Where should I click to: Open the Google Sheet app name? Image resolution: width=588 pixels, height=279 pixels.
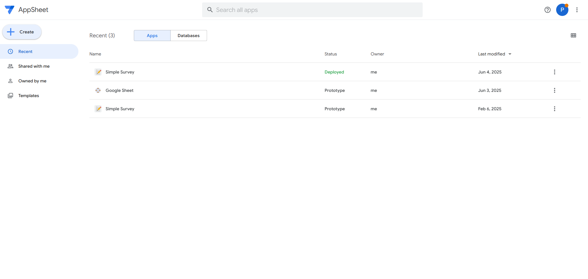[119, 90]
